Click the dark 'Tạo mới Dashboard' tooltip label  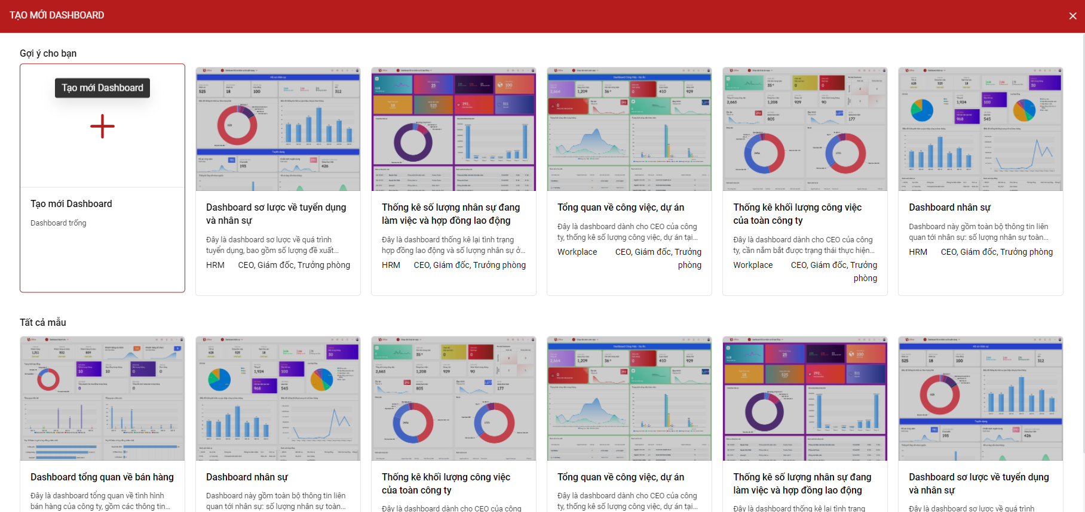[102, 88]
